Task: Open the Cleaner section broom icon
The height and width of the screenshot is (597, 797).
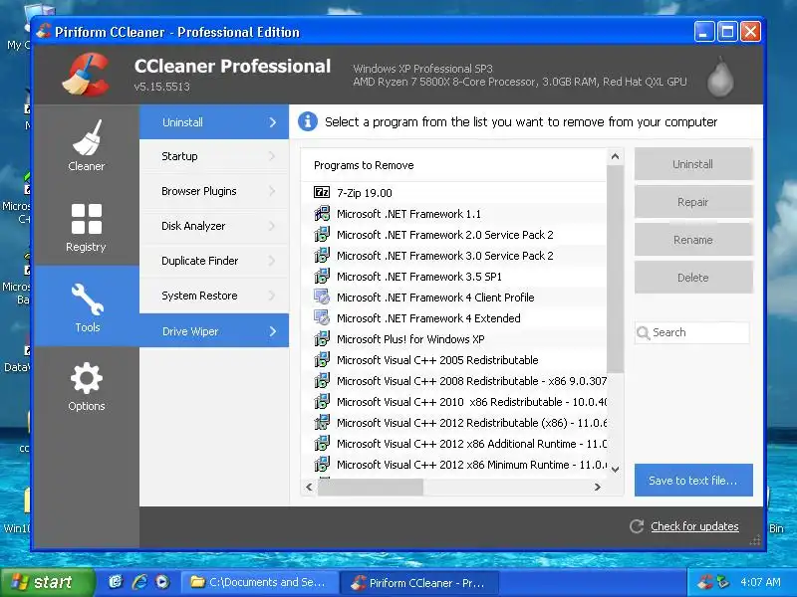Action: tap(87, 137)
